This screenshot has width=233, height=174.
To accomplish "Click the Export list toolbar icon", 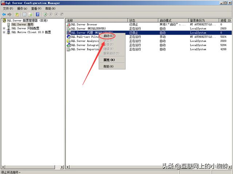I will coord(30,15).
